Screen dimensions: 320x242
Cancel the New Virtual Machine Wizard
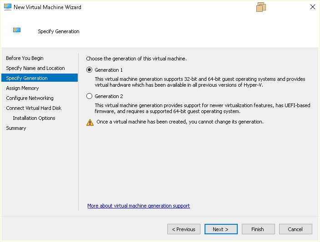tap(295, 229)
